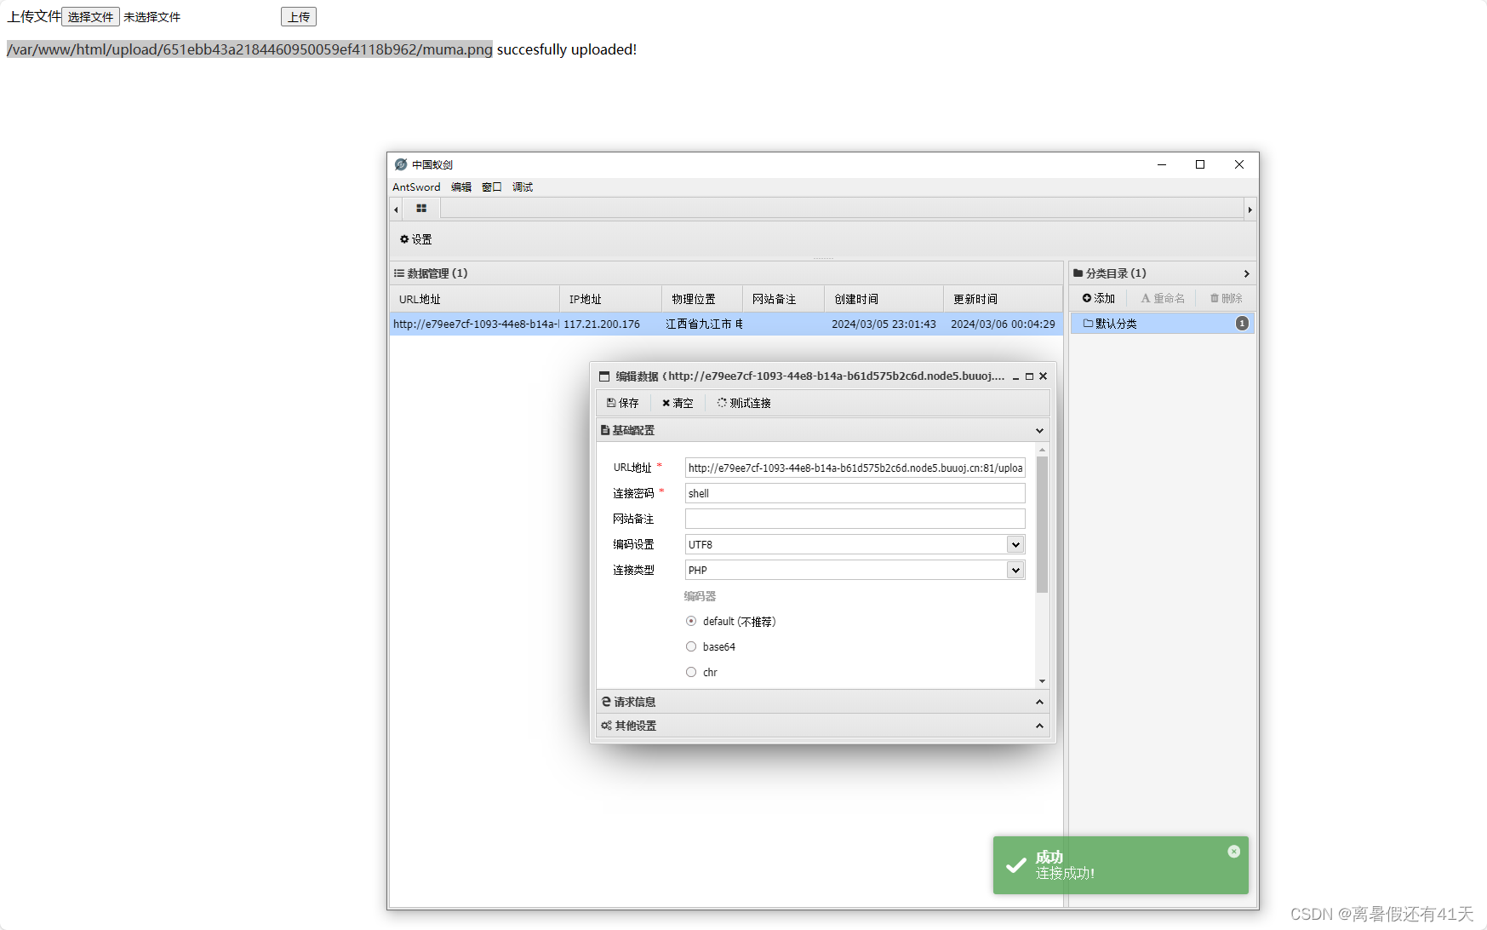This screenshot has height=930, width=1487.
Task: Click the IP地址 column header
Action: [x=610, y=299]
